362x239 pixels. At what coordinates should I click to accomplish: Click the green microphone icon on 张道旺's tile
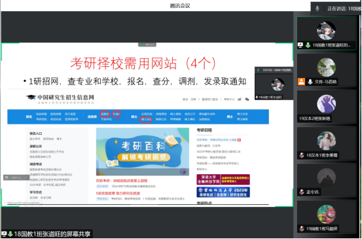(x=308, y=45)
